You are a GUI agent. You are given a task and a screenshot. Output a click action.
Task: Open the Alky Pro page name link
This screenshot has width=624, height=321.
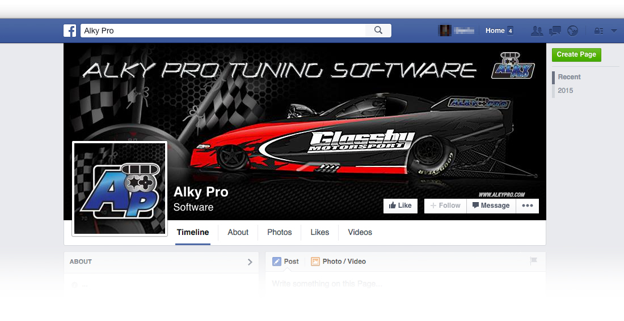(201, 192)
